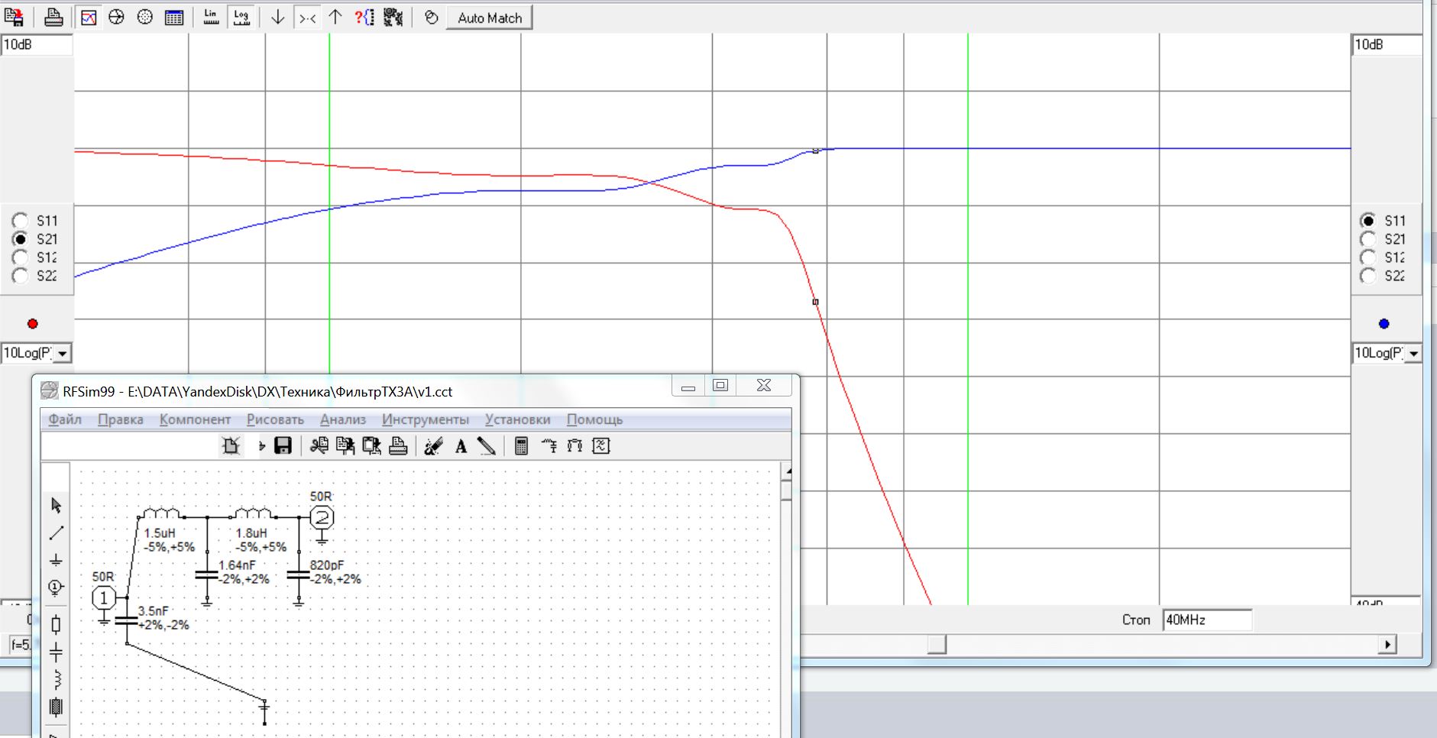Image resolution: width=1437 pixels, height=738 pixels.
Task: Open the red question-mark tolerance icon
Action: 364,18
